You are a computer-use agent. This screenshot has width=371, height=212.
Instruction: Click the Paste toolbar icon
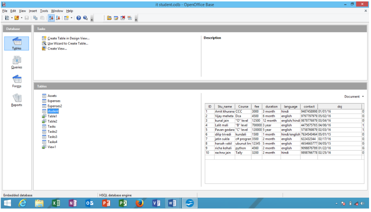[42, 18]
